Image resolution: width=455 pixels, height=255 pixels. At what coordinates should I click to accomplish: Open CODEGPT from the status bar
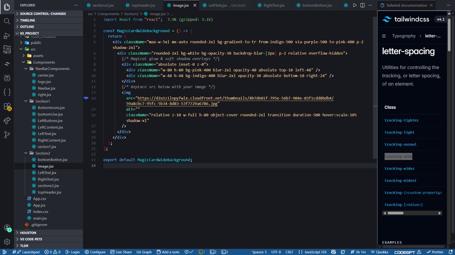(405, 252)
